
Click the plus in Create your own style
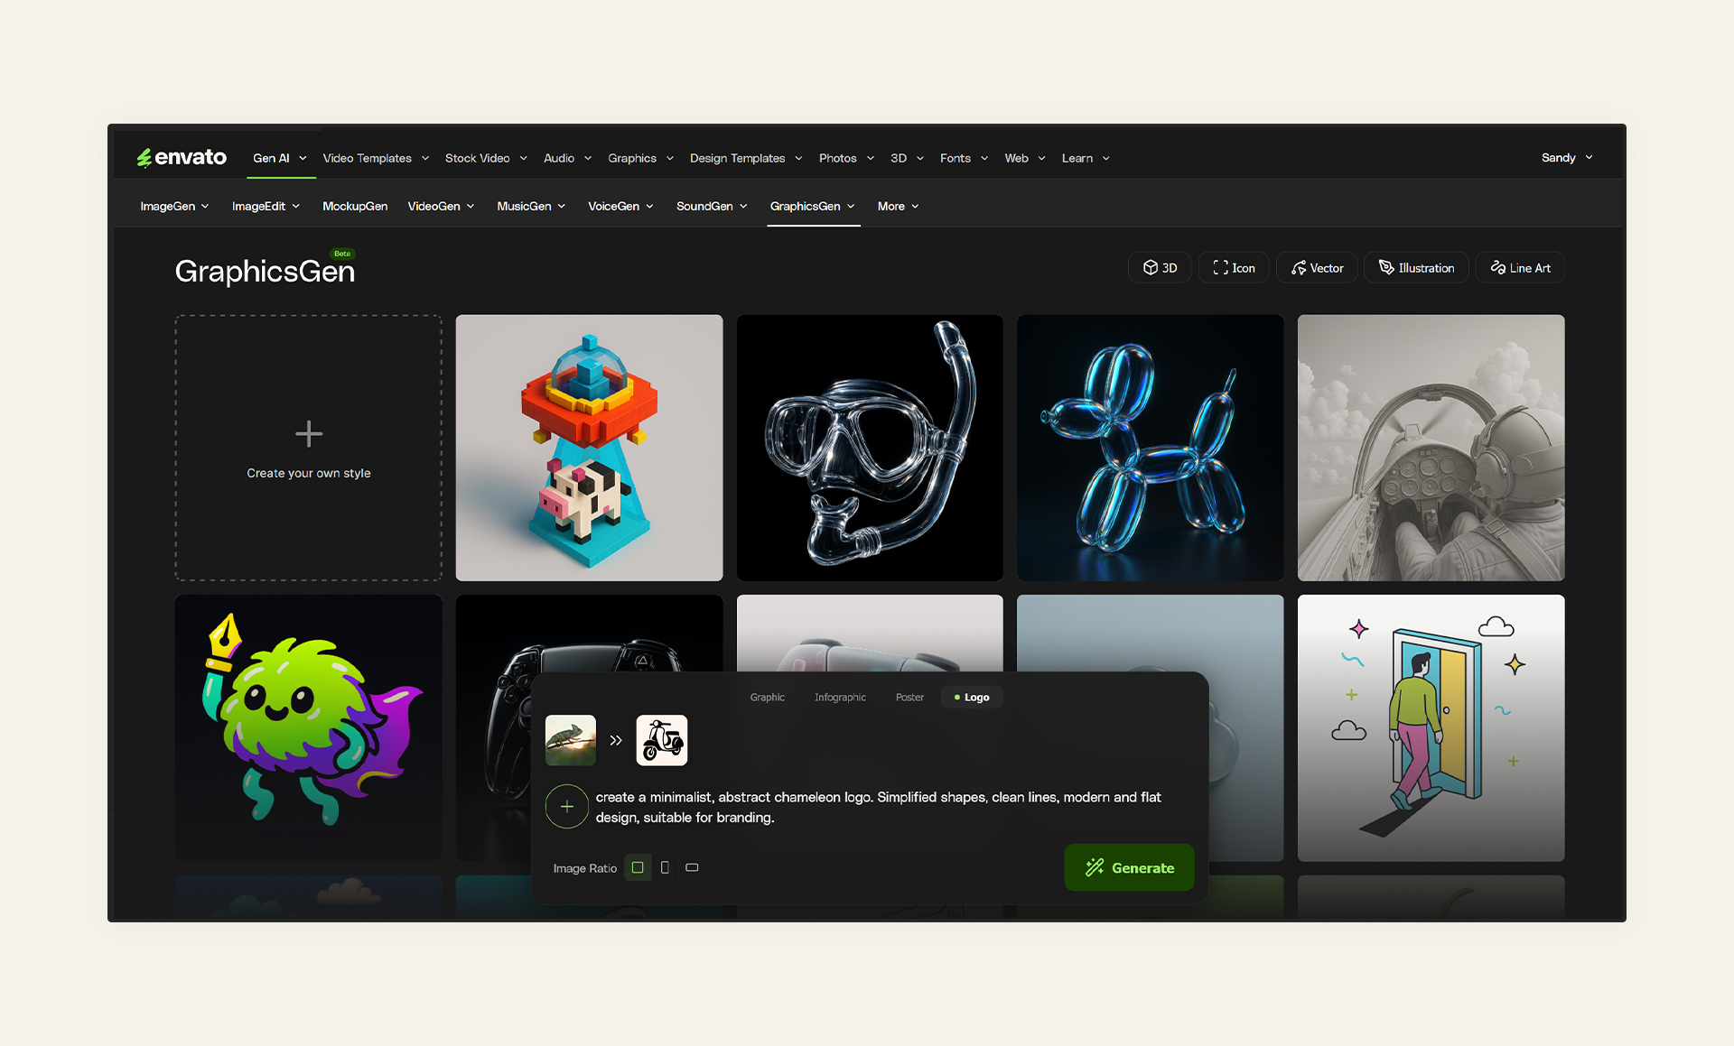point(309,434)
